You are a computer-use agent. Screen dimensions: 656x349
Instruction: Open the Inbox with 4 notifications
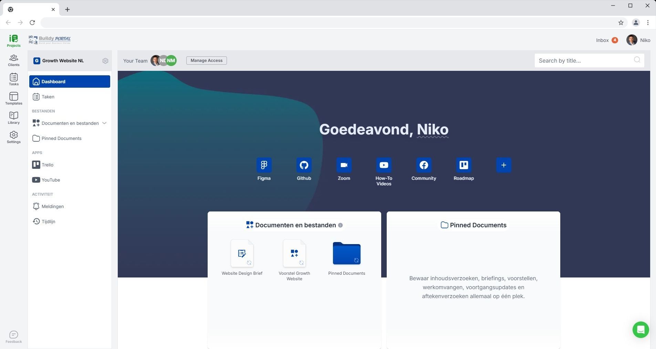coord(606,40)
